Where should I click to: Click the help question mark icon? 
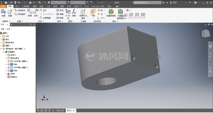196,2
